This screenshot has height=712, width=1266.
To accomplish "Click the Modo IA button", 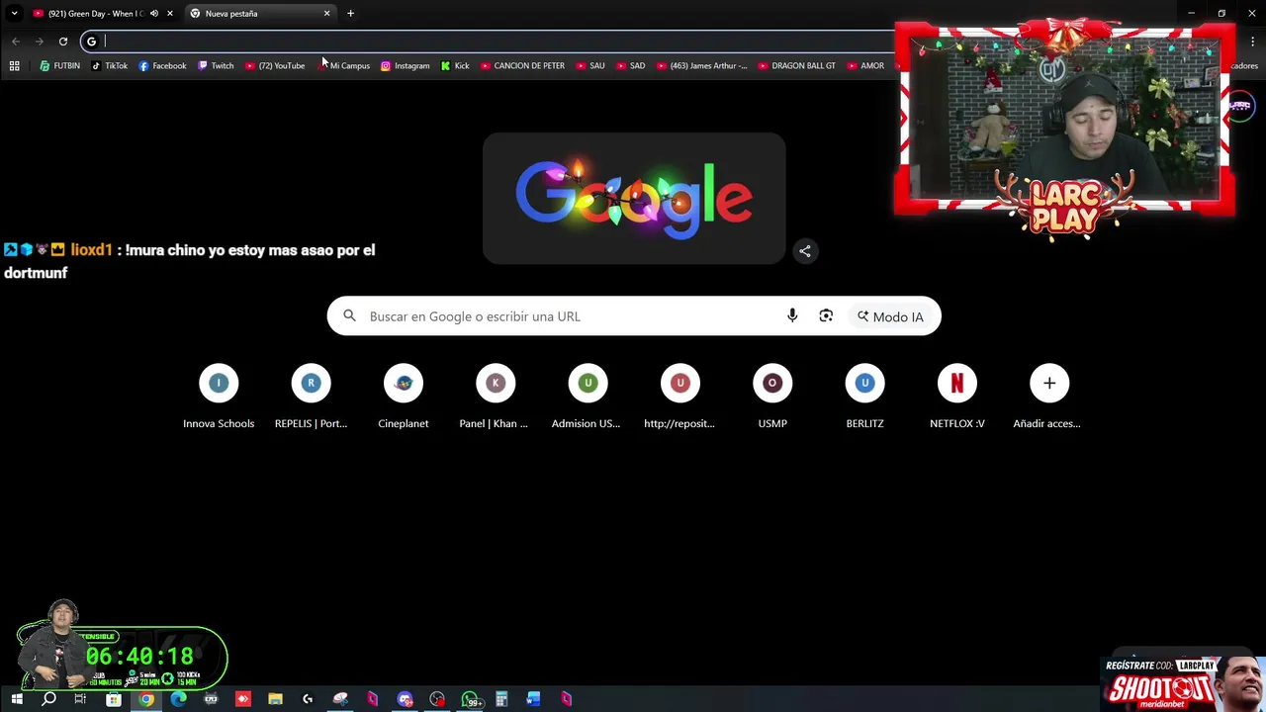I will click(x=890, y=316).
